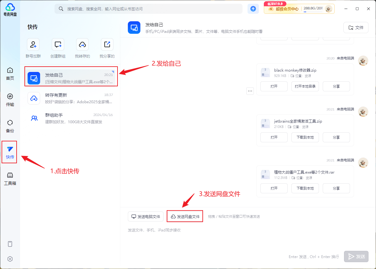Click 打开本地目录 for black monkey file

tap(305, 86)
